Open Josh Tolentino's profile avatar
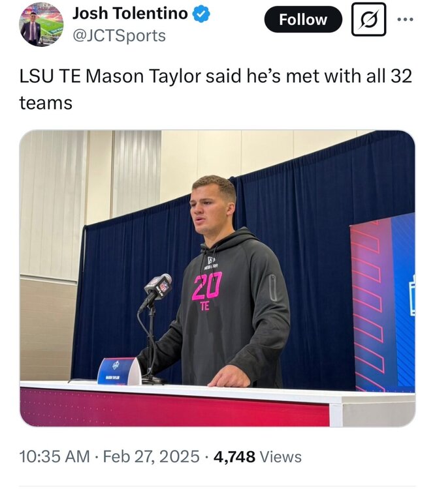This screenshot has height=489, width=435. [x=41, y=24]
